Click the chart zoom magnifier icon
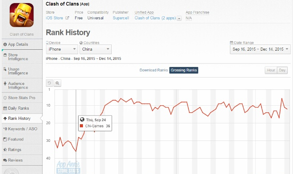This screenshot has height=174, width=293. coord(57,83)
